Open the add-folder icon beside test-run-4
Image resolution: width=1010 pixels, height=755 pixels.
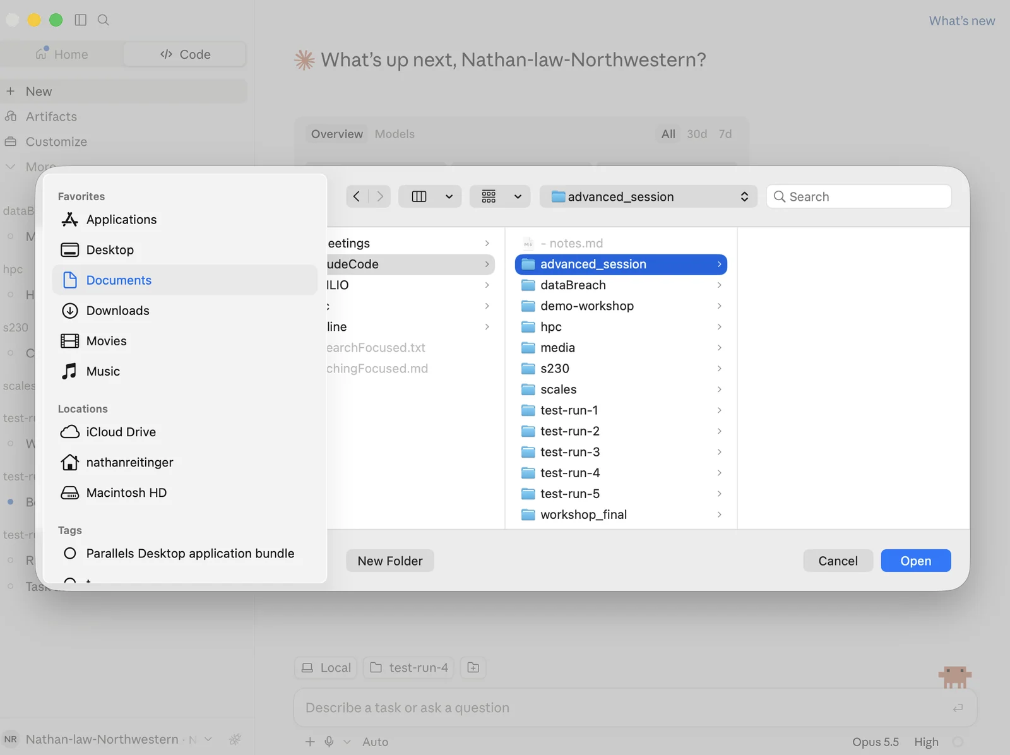click(473, 668)
